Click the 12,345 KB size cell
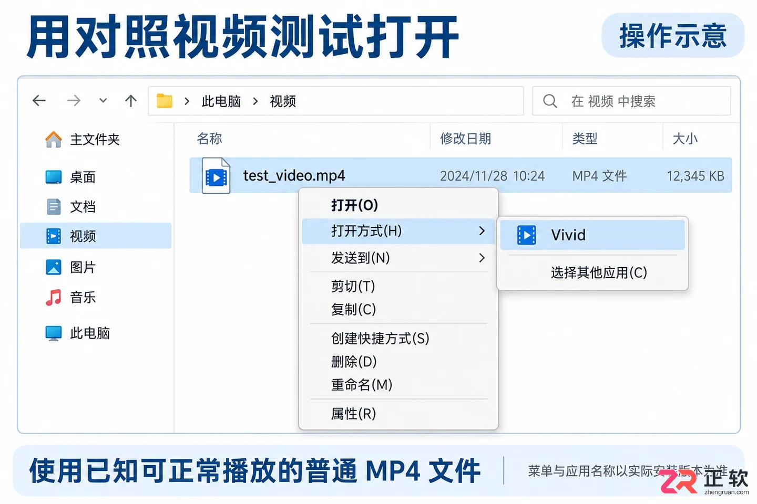Screen dimensions: 757x504 (x=695, y=176)
